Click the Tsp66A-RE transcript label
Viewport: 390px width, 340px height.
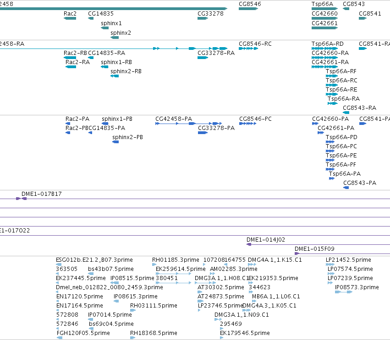click(341, 90)
